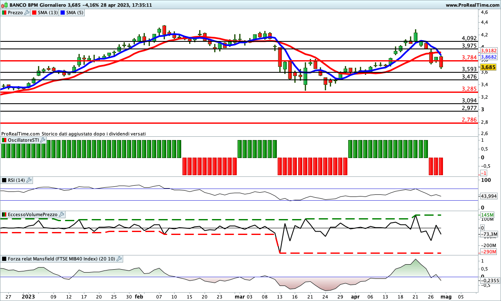Click the Prezzo red-green color icon

click(x=5, y=13)
